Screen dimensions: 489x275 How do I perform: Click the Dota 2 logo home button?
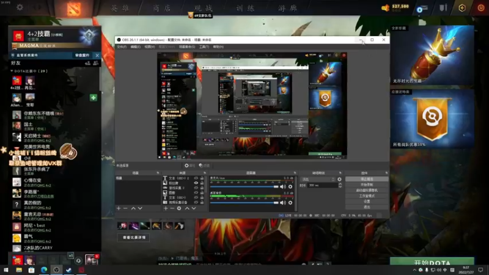click(73, 9)
